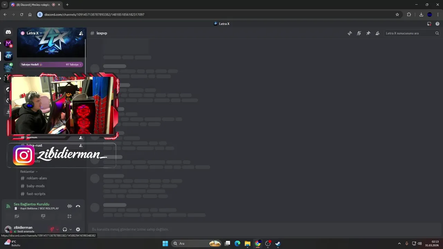This screenshot has height=249, width=443.
Task: Click the zibidierman user avatar
Action: 8,229
